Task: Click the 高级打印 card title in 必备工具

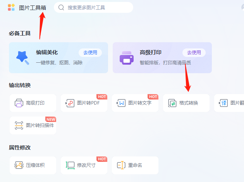Action: coord(151,52)
